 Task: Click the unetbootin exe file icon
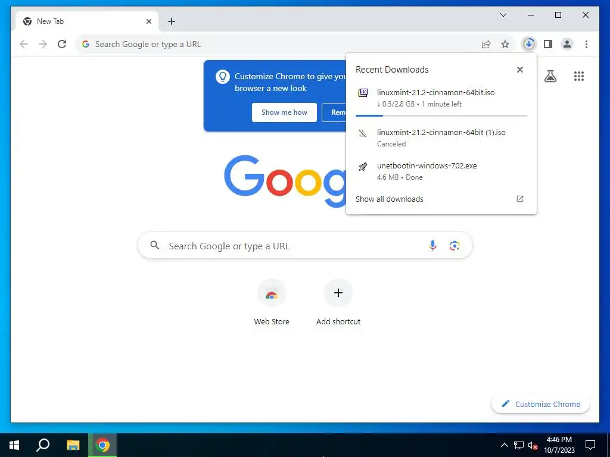click(363, 167)
